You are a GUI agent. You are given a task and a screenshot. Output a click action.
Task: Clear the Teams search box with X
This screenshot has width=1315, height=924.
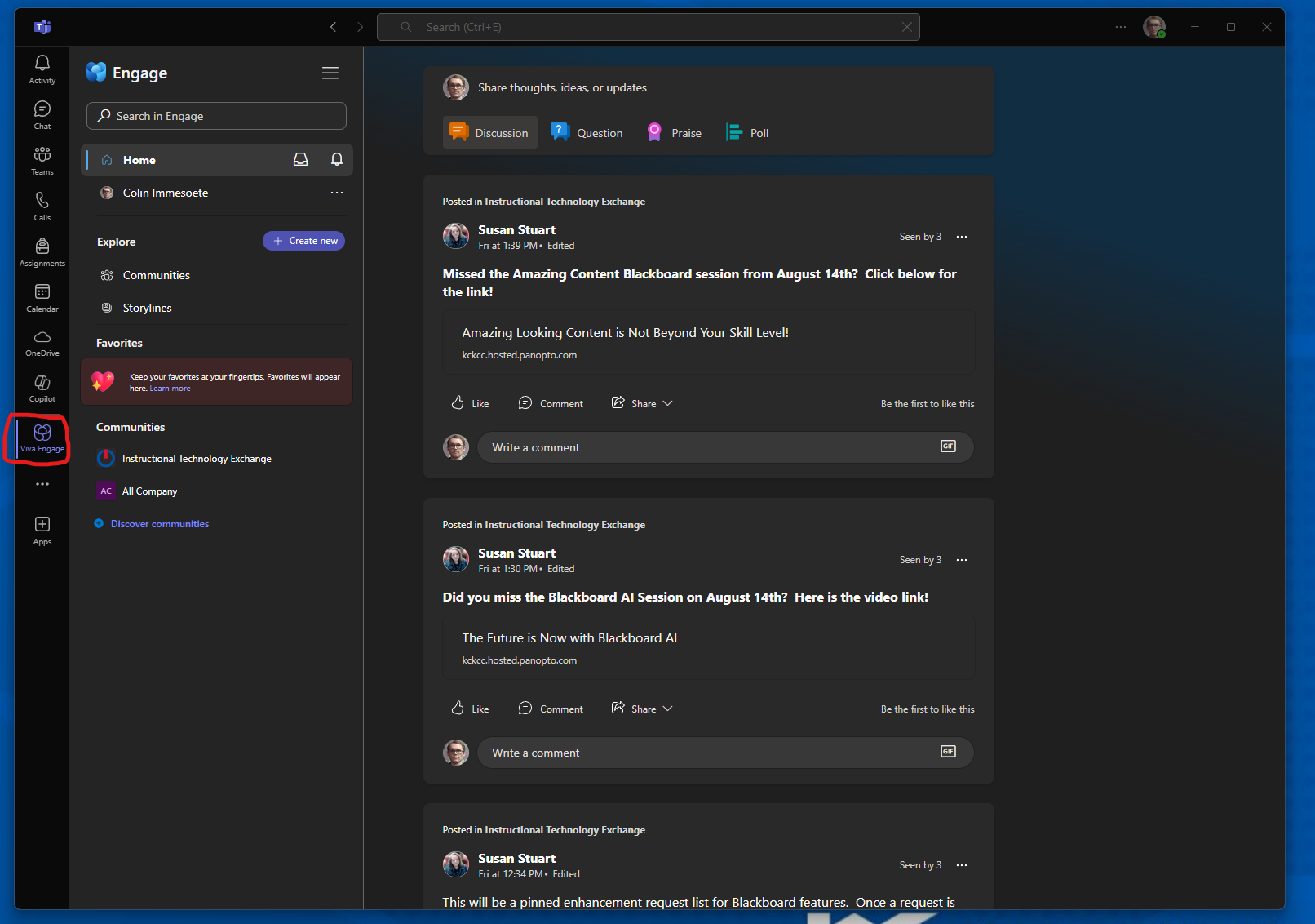pyautogui.click(x=906, y=27)
